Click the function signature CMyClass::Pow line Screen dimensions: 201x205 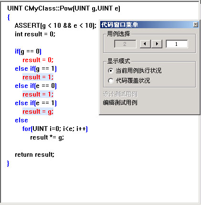coord(63,8)
